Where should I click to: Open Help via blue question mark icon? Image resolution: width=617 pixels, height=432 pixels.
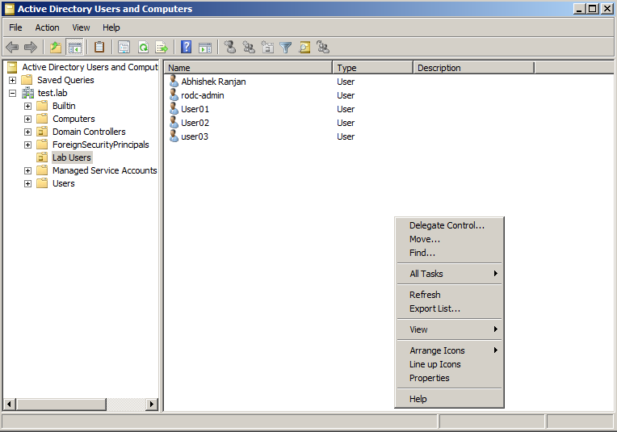tap(186, 47)
